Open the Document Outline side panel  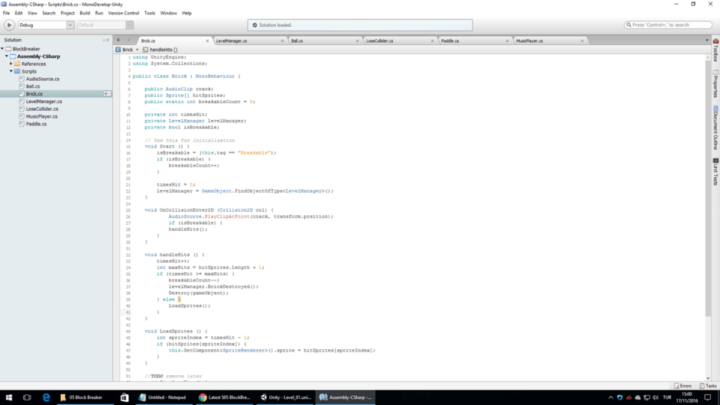pos(715,128)
